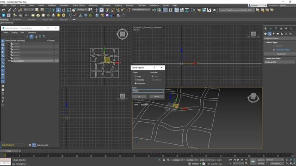Click the Name (Sorted Ascending) column header

coord(15,41)
